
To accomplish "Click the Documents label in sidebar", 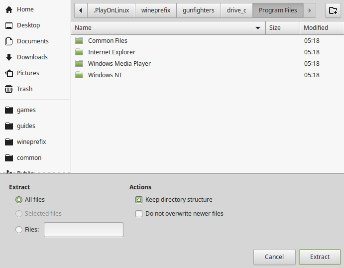I will click(x=33, y=41).
